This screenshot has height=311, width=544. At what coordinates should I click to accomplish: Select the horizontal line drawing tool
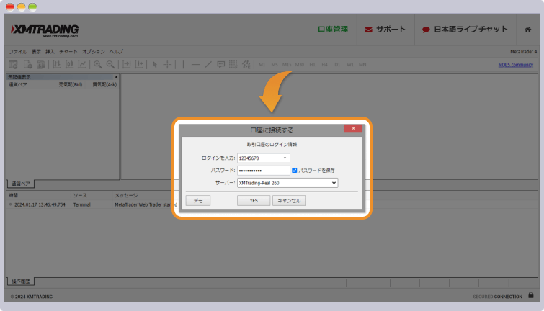pos(196,65)
